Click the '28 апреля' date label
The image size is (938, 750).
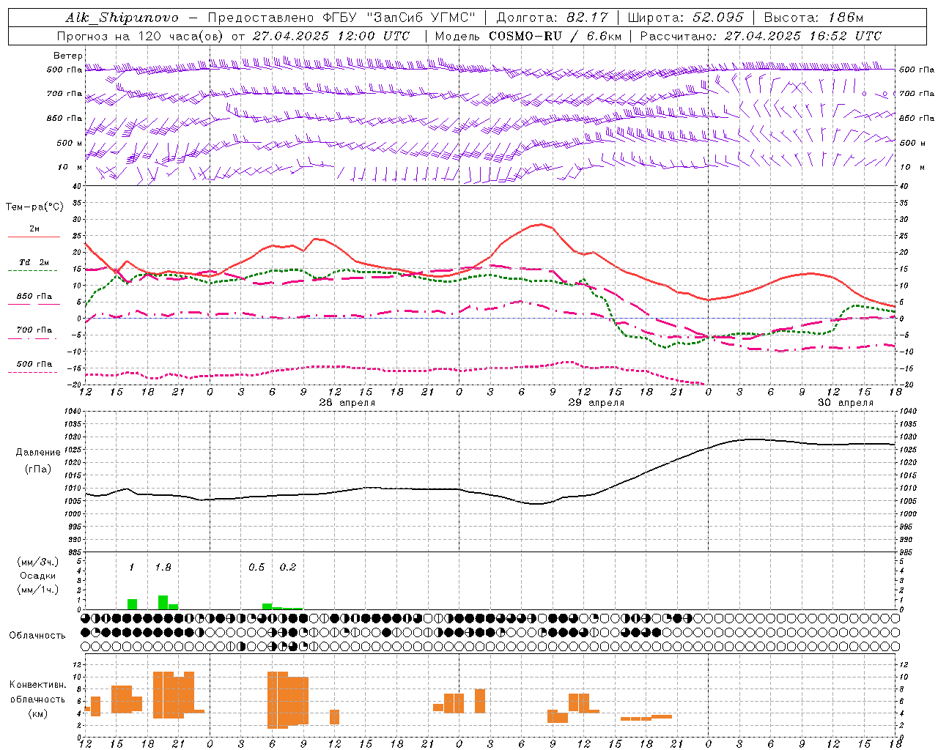coord(347,403)
